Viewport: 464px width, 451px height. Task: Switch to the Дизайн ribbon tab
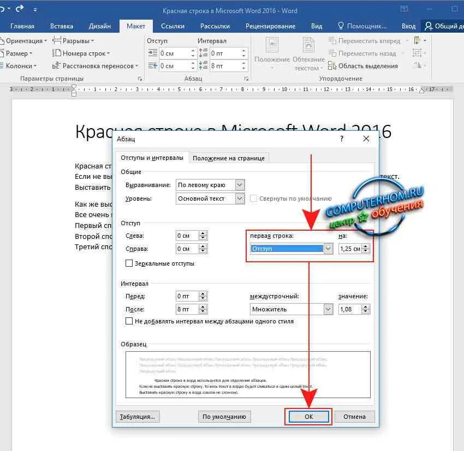tap(100, 26)
